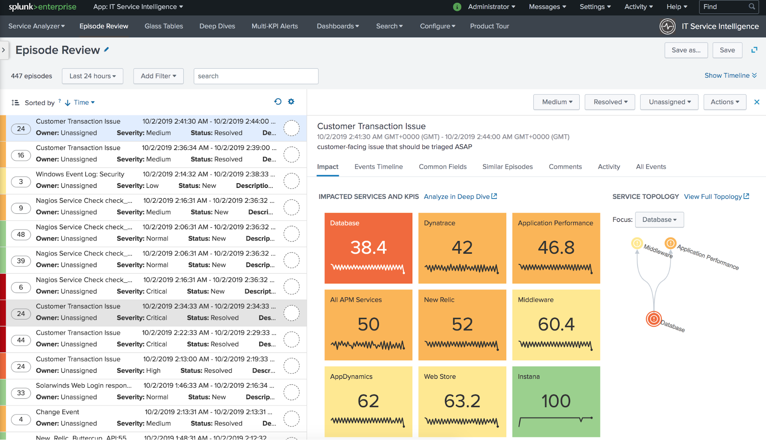Viewport: 766px width, 440px height.
Task: Open the topology Focus Database dropdown
Action: (x=659, y=220)
